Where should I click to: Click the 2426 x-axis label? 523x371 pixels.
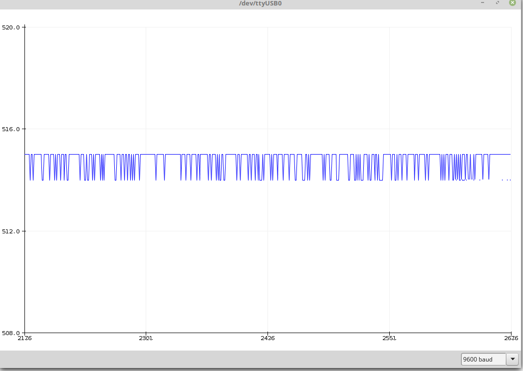click(x=267, y=338)
